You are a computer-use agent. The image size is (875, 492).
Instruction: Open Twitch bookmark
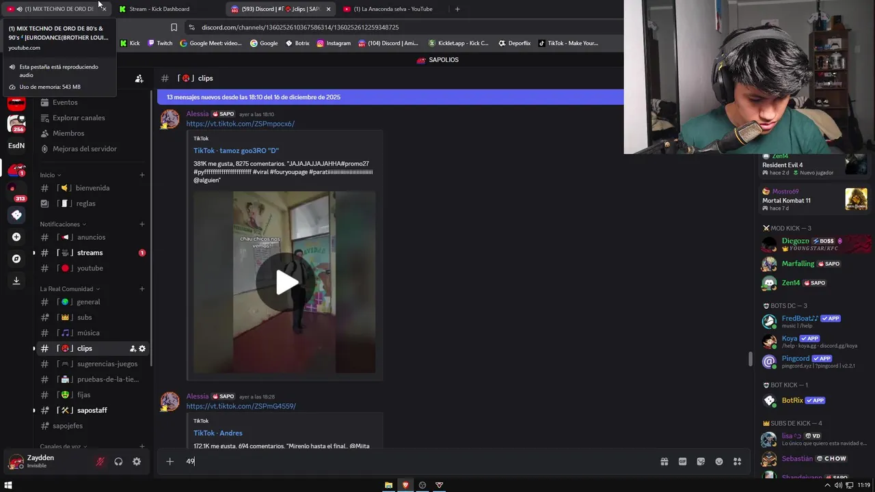(161, 43)
